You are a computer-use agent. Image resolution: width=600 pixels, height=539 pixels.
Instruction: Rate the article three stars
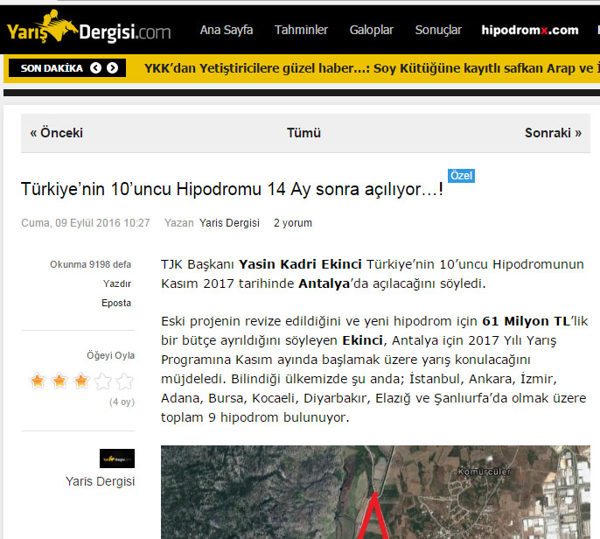(x=81, y=381)
